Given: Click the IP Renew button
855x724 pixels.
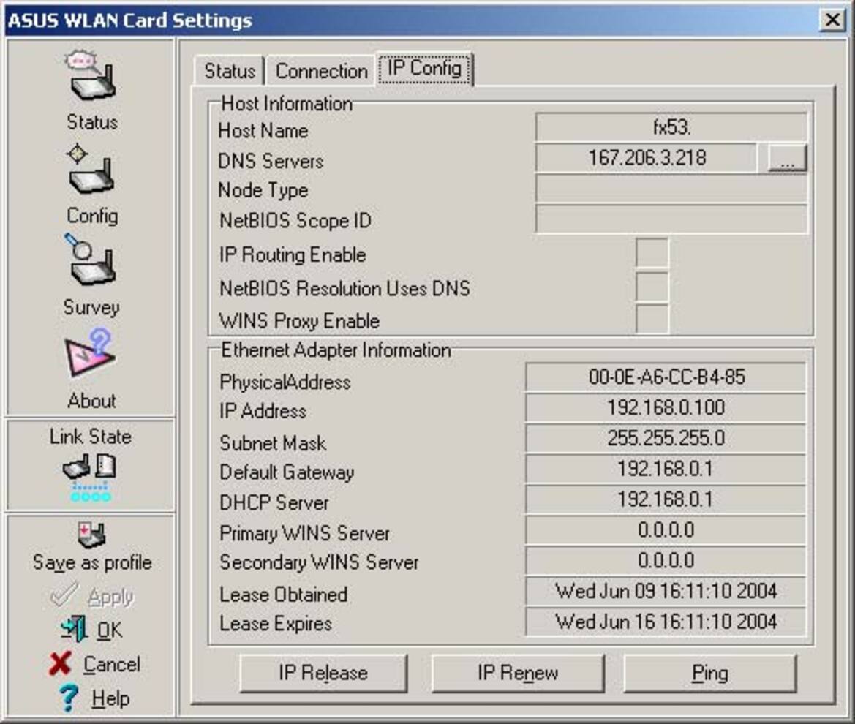Looking at the screenshot, I should [x=518, y=673].
